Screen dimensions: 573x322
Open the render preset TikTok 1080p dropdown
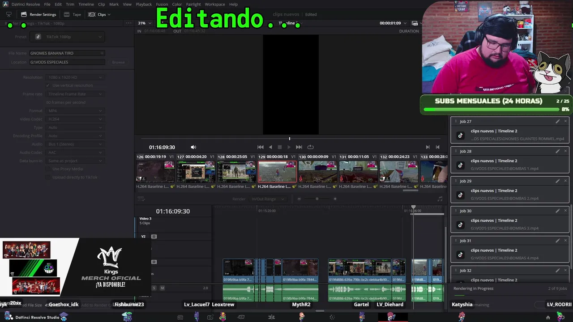pyautogui.click(x=67, y=37)
